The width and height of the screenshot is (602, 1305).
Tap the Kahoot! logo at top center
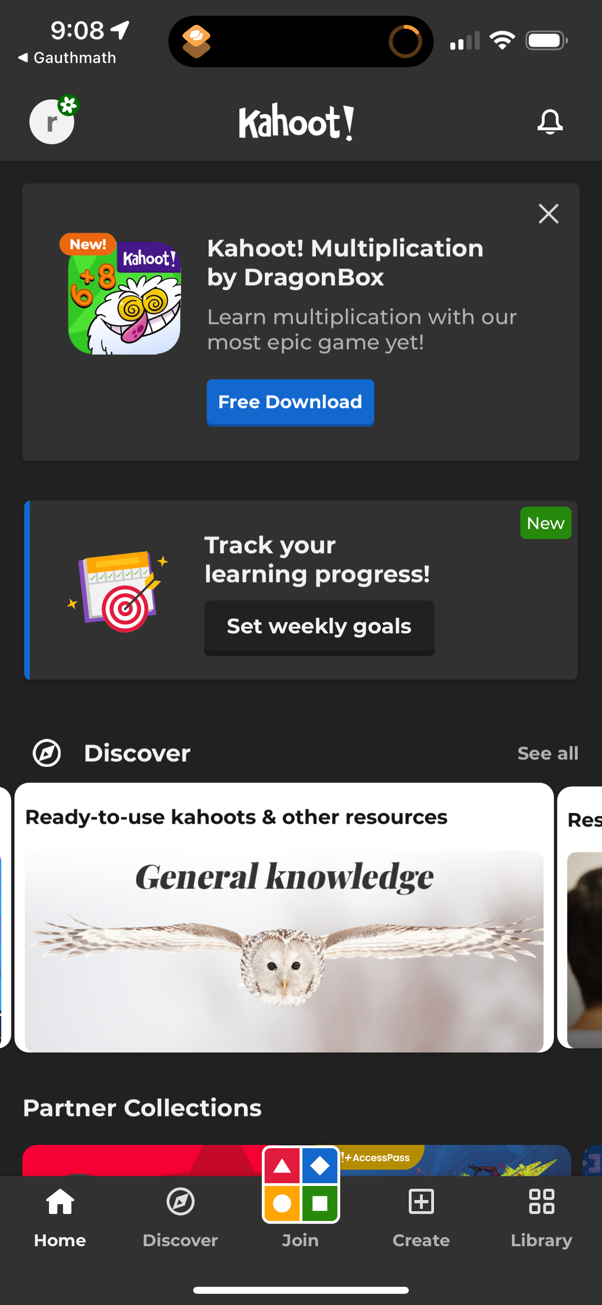[297, 121]
